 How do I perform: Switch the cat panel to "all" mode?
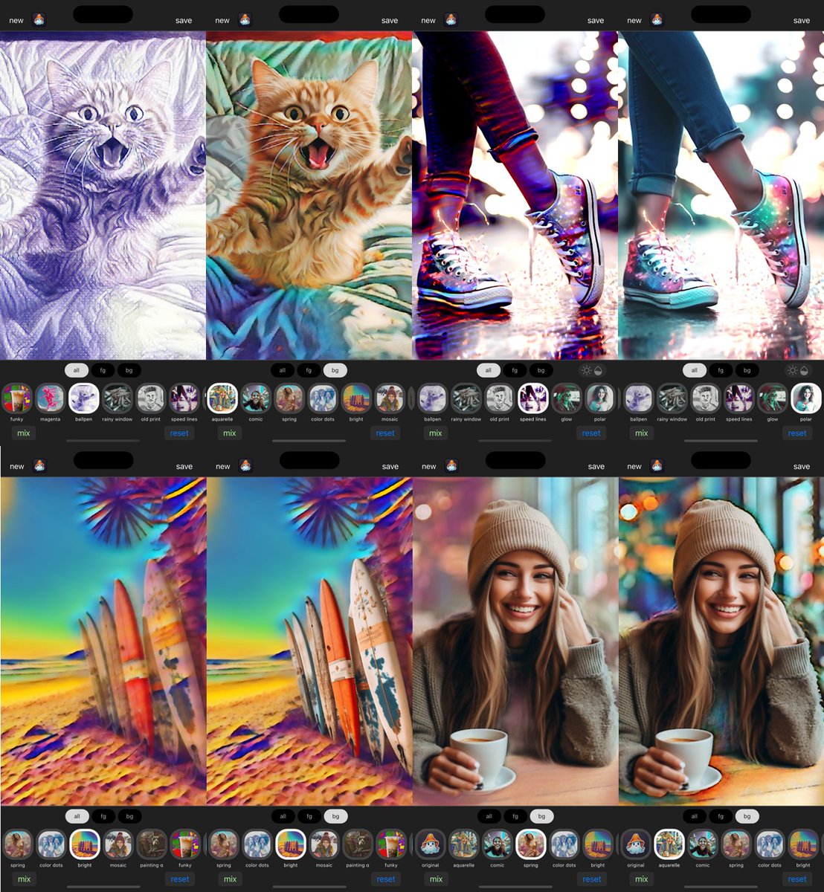pos(283,370)
